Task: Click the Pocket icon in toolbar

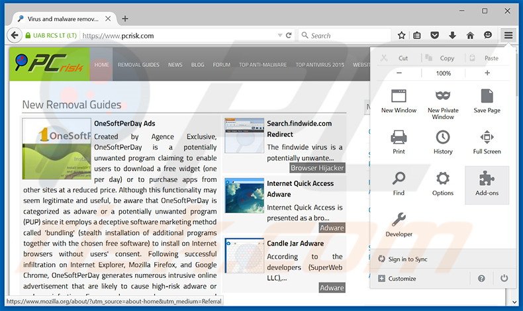Action: 434,35
